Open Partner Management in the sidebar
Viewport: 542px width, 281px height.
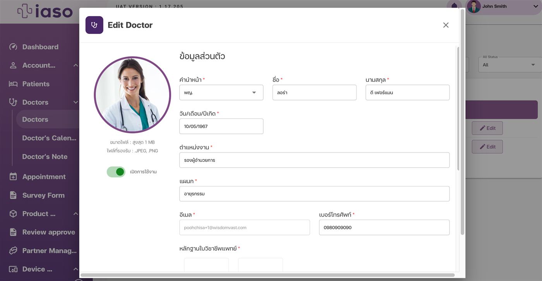(49, 251)
